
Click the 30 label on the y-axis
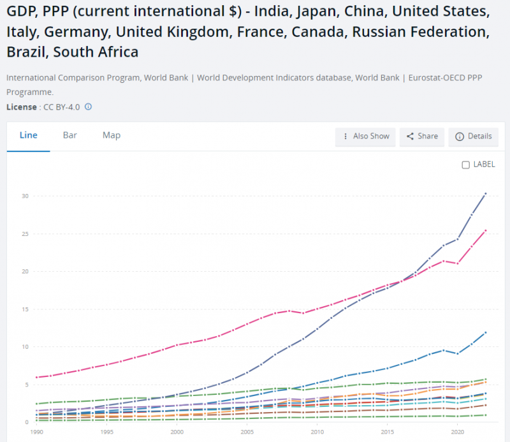[24, 196]
